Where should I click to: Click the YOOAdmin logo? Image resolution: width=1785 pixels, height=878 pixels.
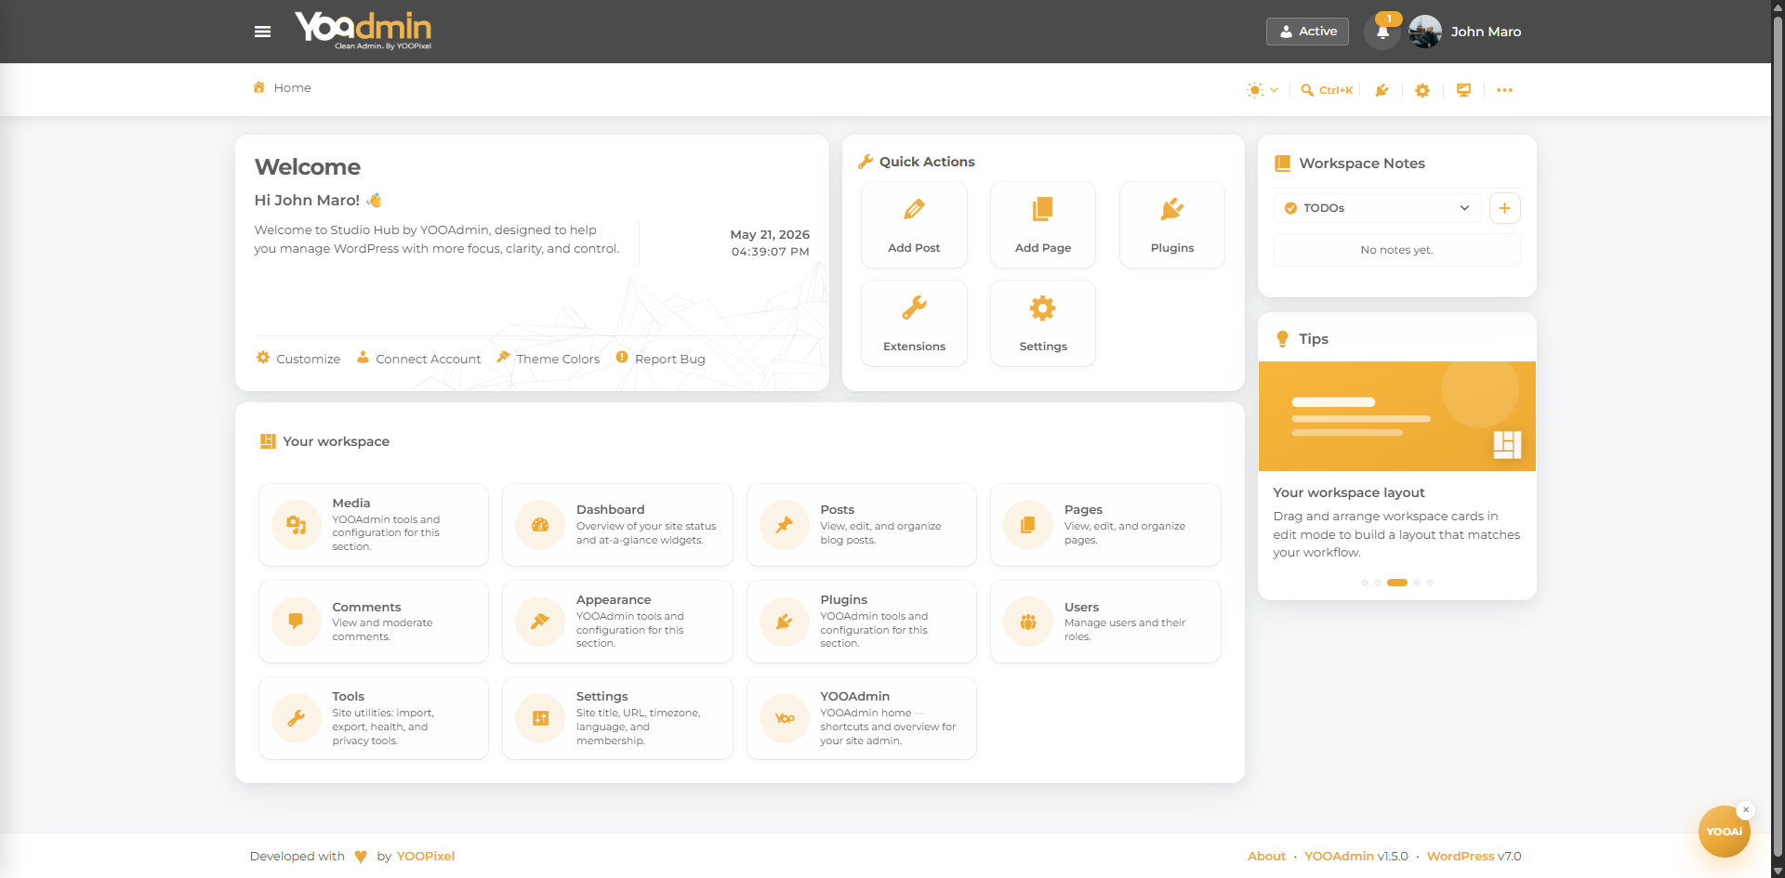(x=364, y=30)
